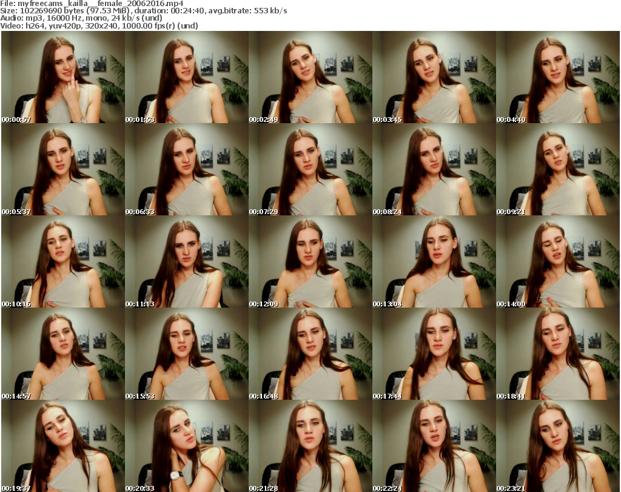Open the frame stamped 00:05:37
The height and width of the screenshot is (492, 621).
tap(63, 169)
